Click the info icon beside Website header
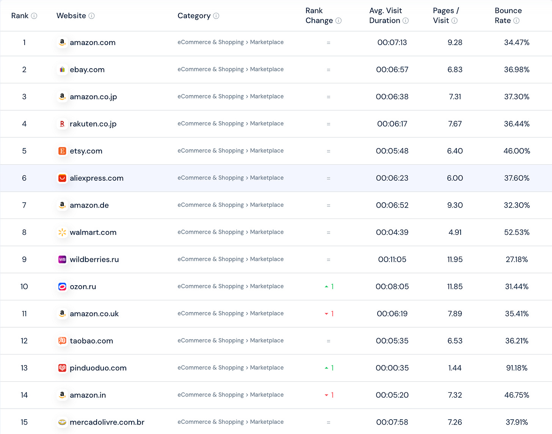This screenshot has width=552, height=434. (92, 16)
